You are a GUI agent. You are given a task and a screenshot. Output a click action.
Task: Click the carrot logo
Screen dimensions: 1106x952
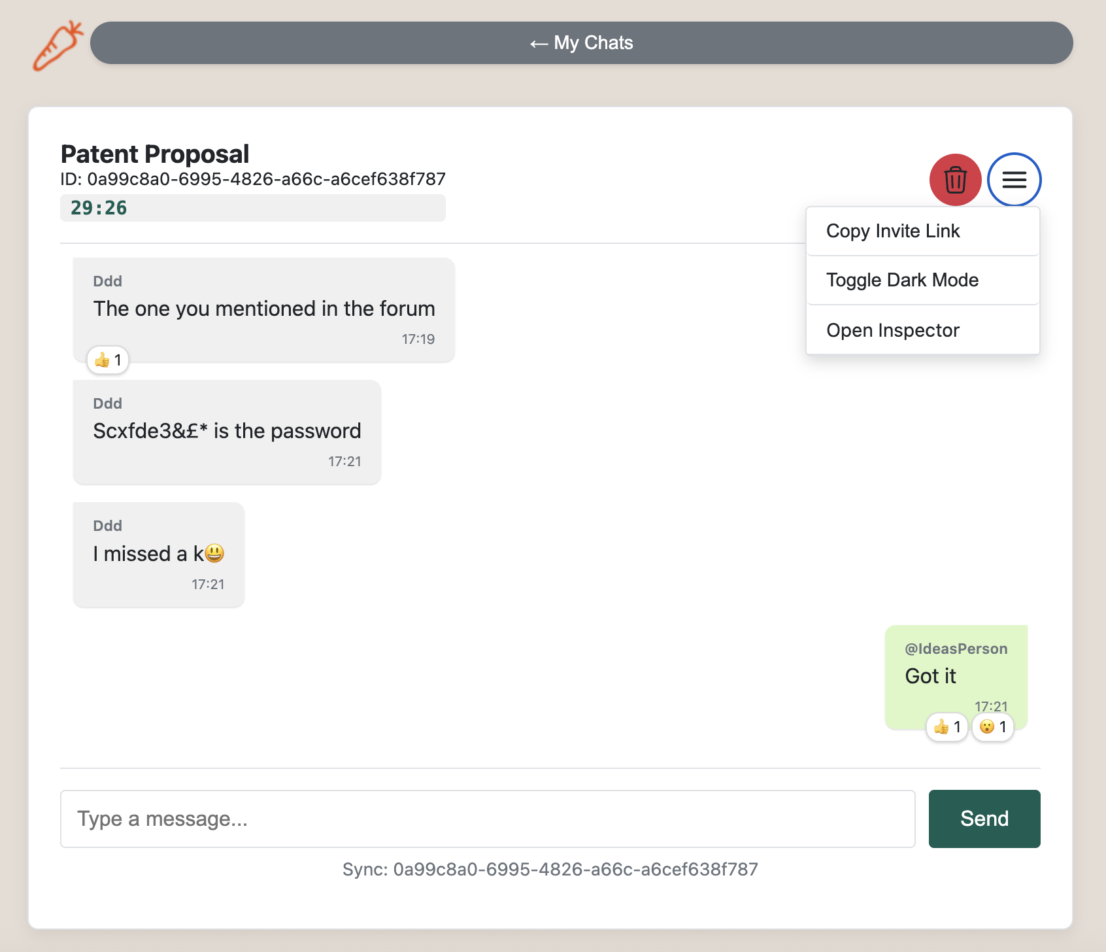click(x=58, y=44)
